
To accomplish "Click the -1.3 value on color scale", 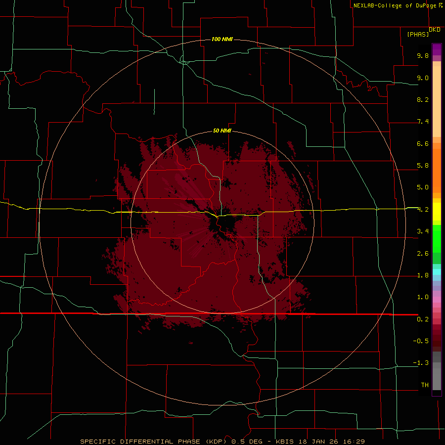I will (x=421, y=363).
